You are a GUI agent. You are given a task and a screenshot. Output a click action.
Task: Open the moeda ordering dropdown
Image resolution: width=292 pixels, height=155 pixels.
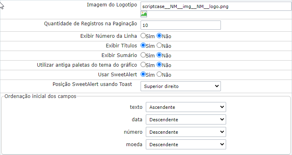pyautogui.click(x=186, y=145)
